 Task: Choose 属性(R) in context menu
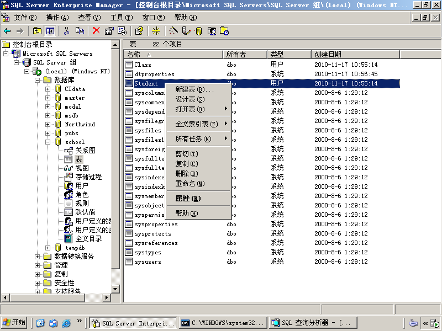click(x=198, y=199)
